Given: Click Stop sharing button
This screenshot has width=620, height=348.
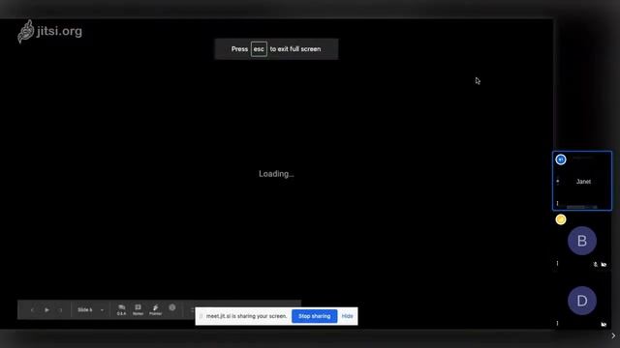Looking at the screenshot, I should (314, 316).
